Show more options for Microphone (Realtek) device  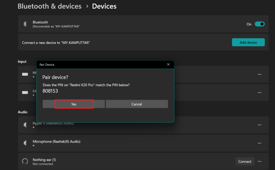click(x=259, y=143)
